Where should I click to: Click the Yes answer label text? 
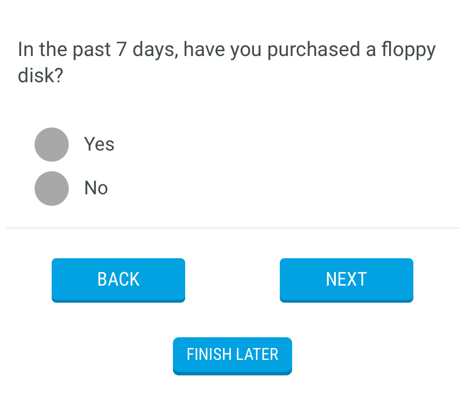[x=99, y=144]
